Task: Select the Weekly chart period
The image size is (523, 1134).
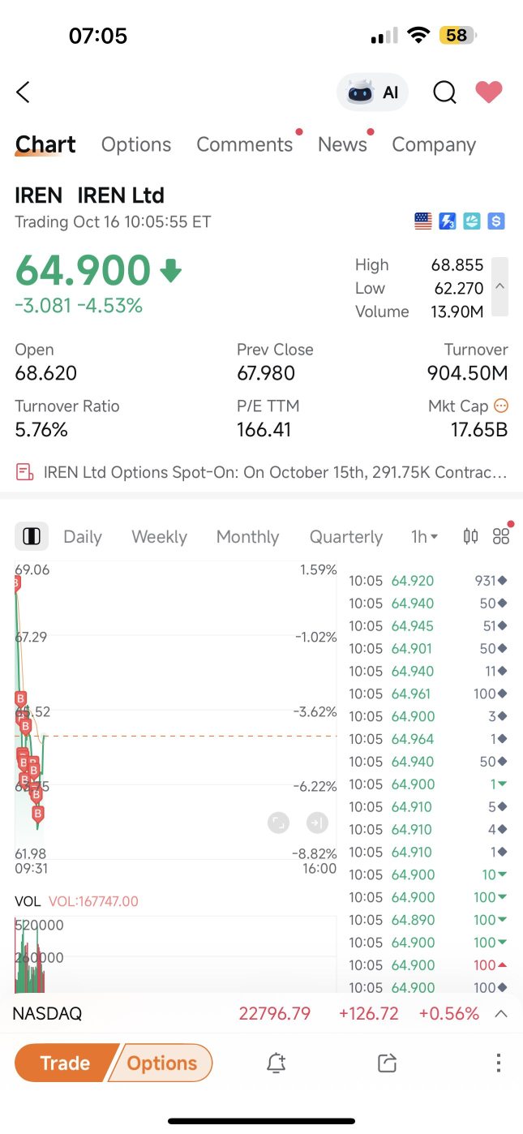Action: click(x=159, y=536)
